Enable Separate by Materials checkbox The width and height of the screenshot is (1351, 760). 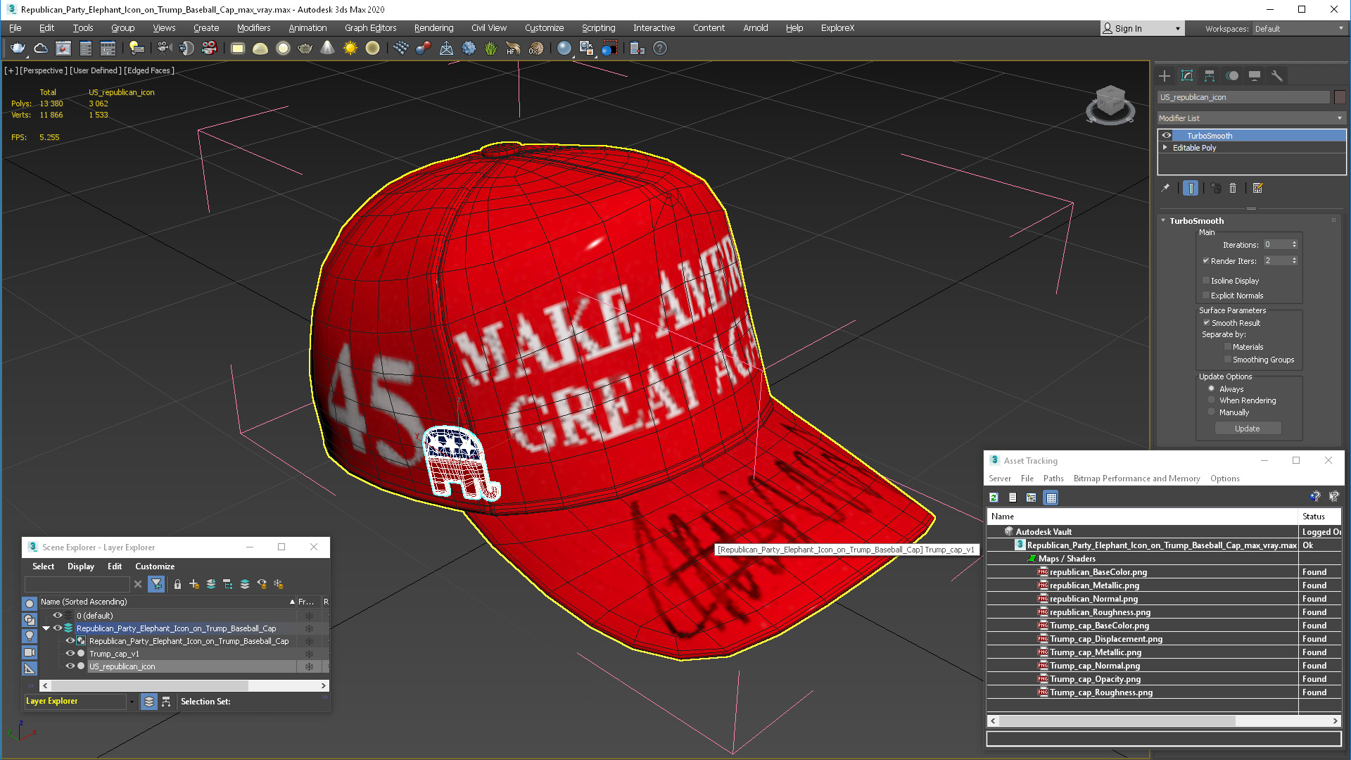(x=1228, y=346)
